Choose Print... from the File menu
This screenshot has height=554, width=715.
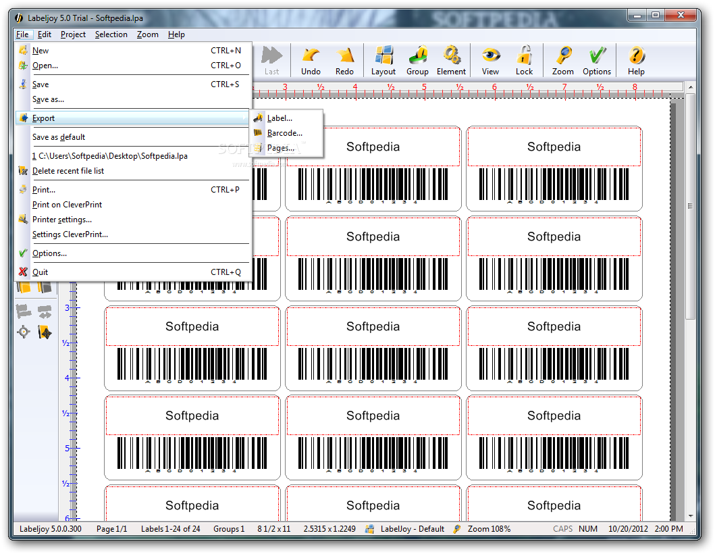click(133, 190)
